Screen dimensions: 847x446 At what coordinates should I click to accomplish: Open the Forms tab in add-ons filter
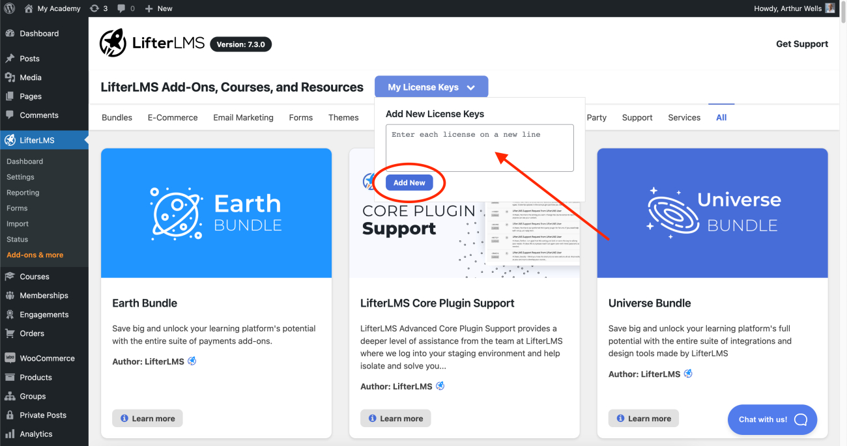tap(301, 118)
